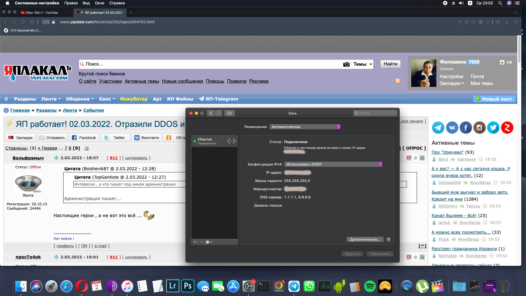Click Дополнительно… in Network window

click(365, 240)
